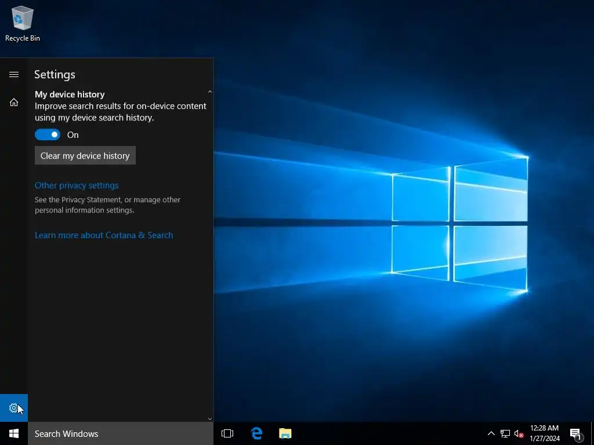The image size is (594, 445).
Task: Click the Settings title text
Action: (x=55, y=75)
